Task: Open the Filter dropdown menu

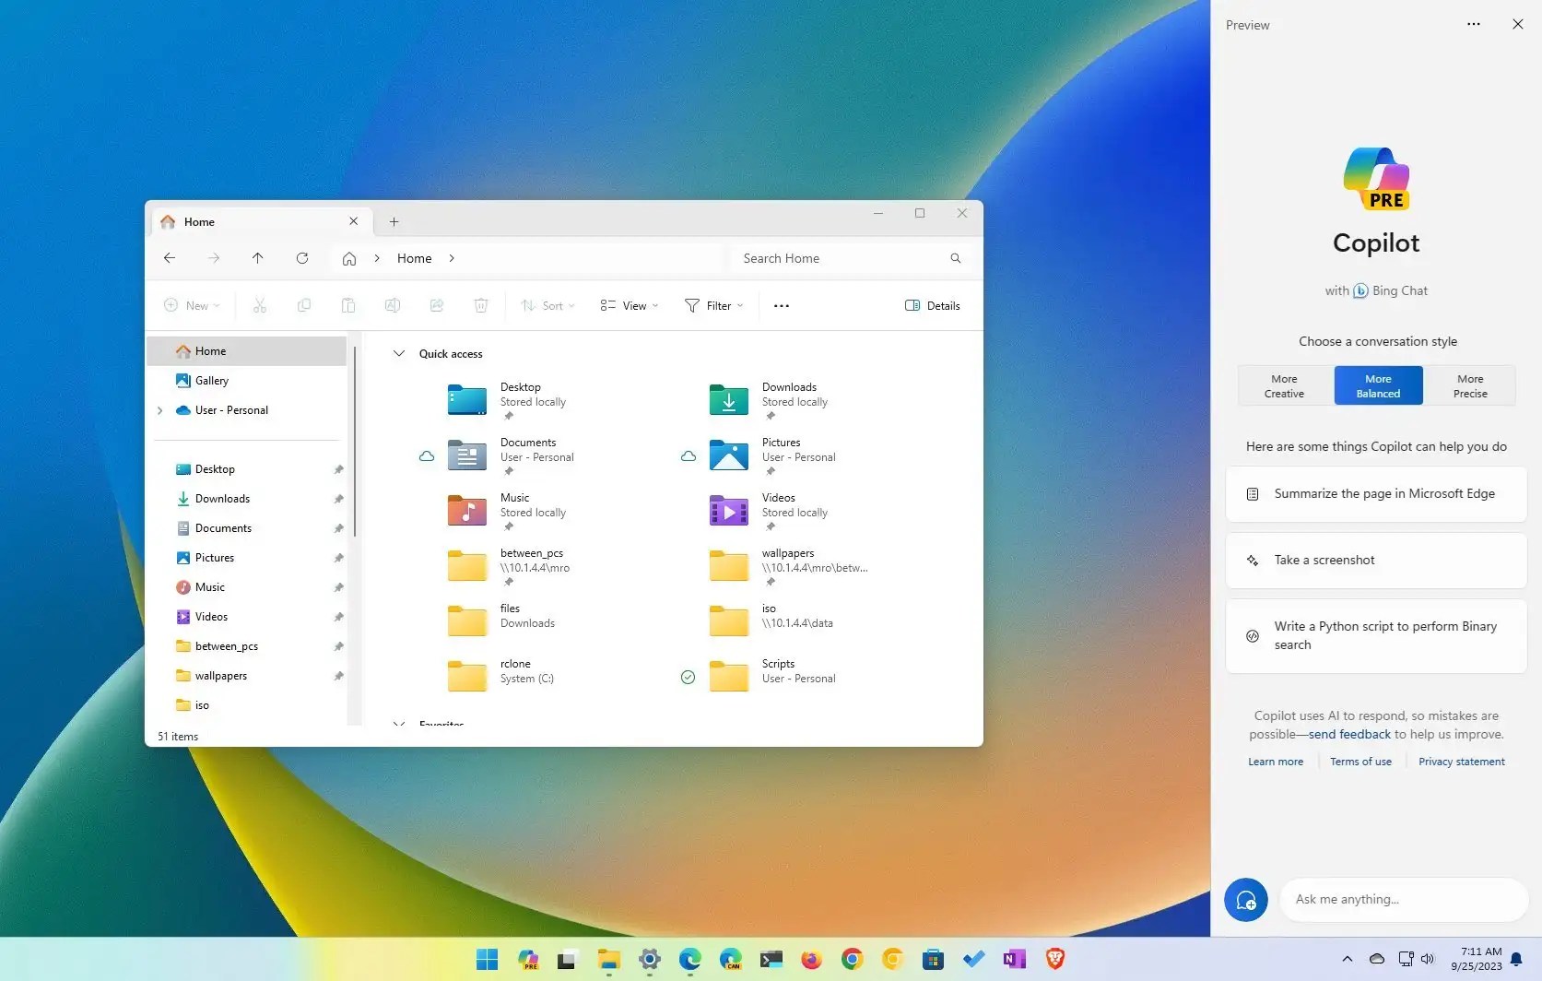Action: tap(714, 305)
